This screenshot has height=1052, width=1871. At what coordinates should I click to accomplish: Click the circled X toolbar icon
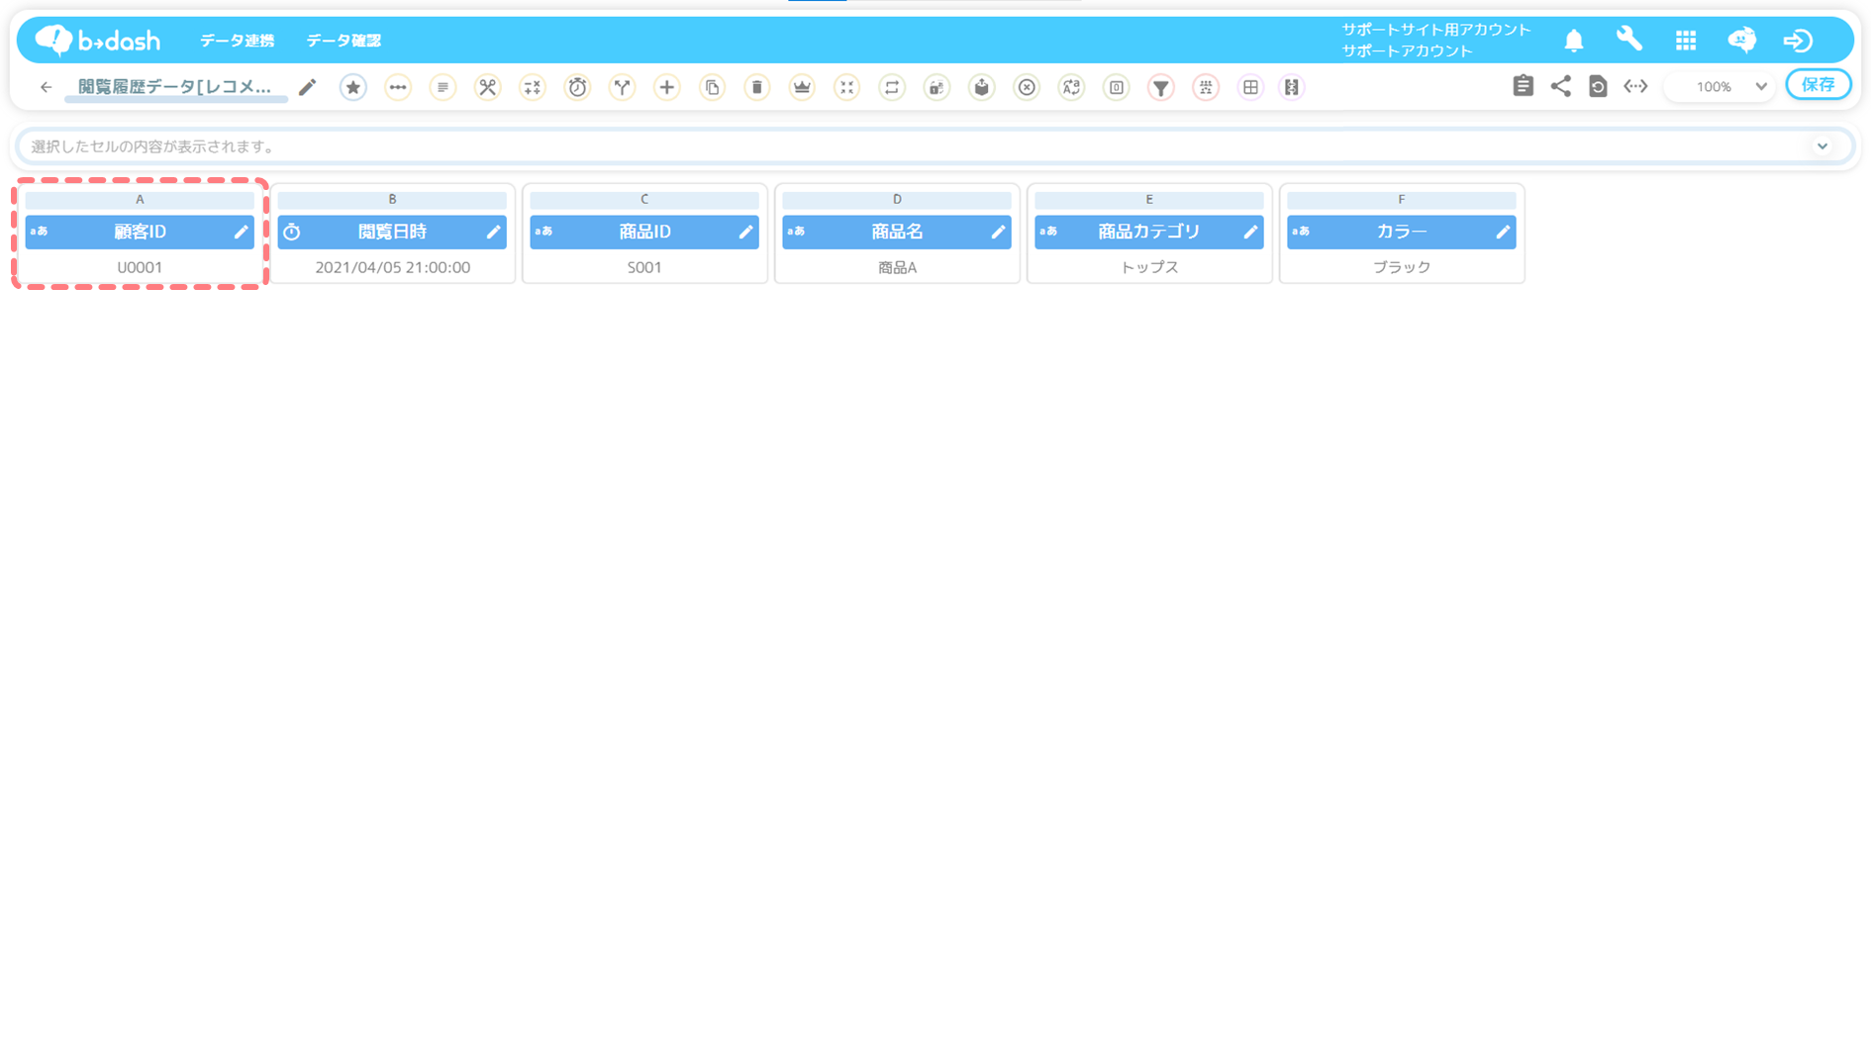[x=1027, y=87]
